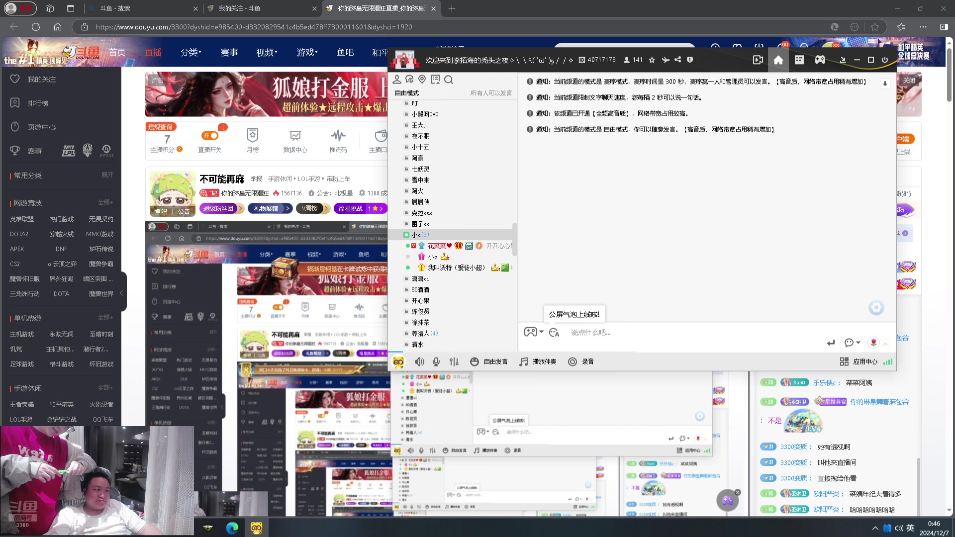Viewport: 955px width, 537px height.
Task: Open 礼物展馆 button
Action: tap(270, 208)
